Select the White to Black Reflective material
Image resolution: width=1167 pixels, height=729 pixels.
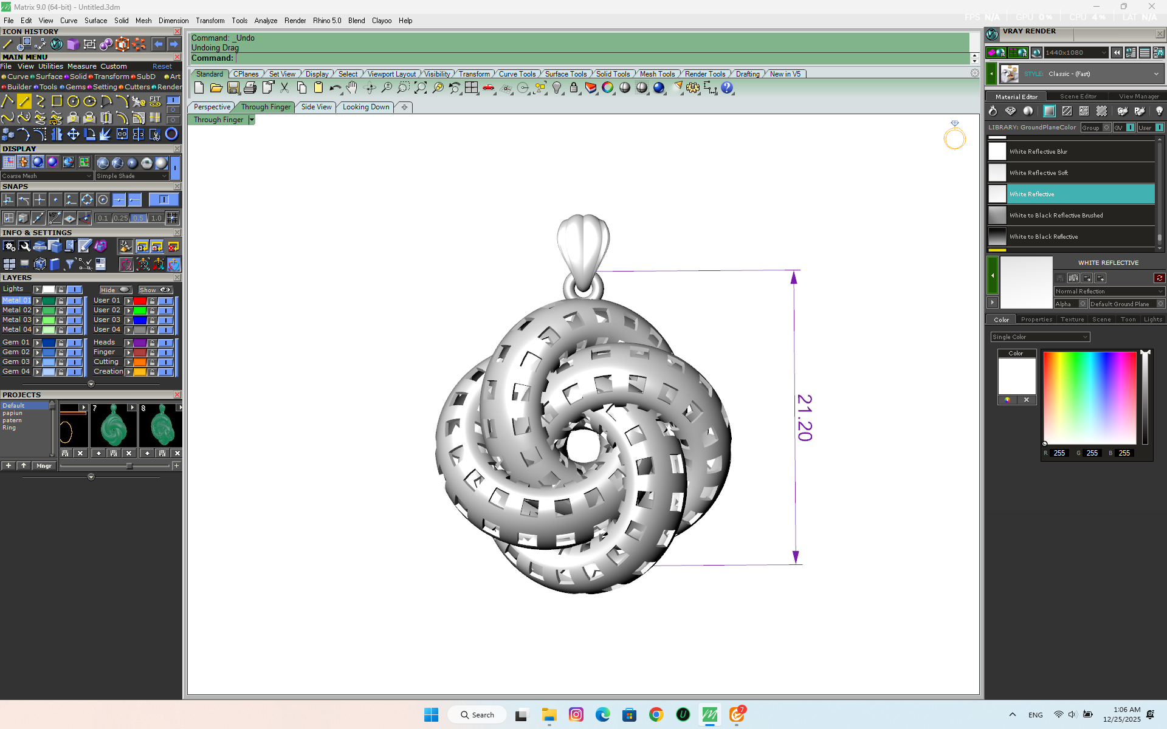coord(1043,237)
